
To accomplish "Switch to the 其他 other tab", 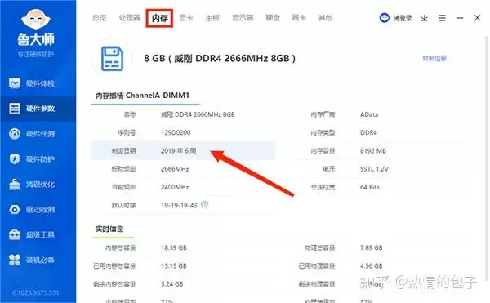I will [x=325, y=18].
